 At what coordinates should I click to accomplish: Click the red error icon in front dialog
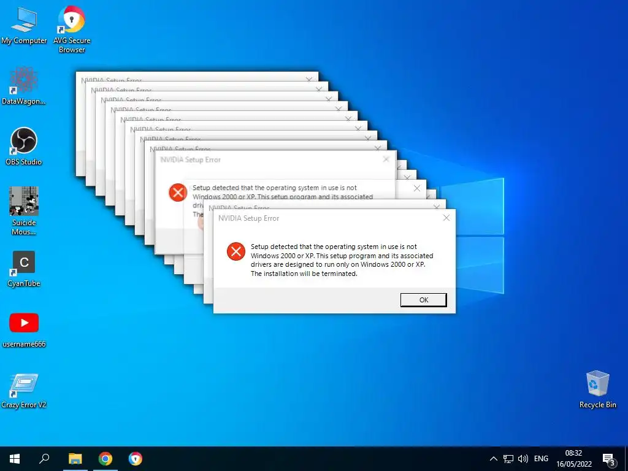(x=236, y=251)
